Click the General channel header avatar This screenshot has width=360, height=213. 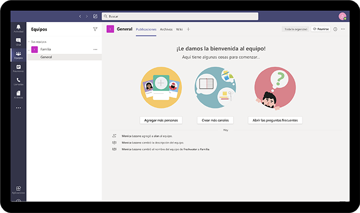click(110, 29)
